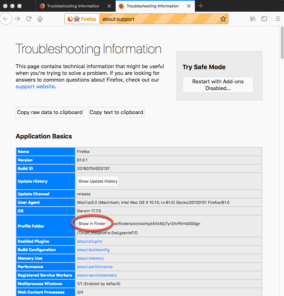Click the Build ID value 20180704003137

pos(93,168)
